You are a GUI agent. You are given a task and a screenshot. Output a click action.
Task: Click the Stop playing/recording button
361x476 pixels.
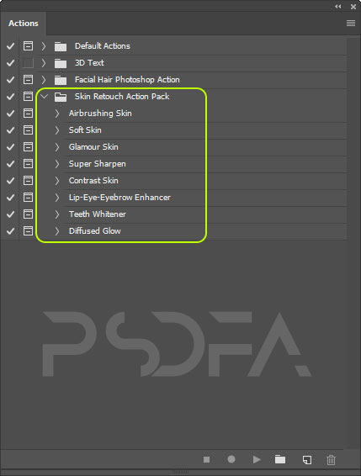[x=207, y=460]
